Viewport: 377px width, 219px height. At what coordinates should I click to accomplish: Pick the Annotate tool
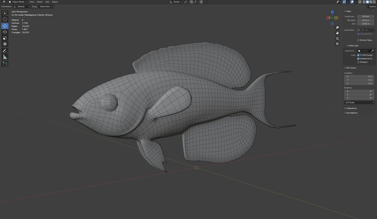tap(5, 51)
